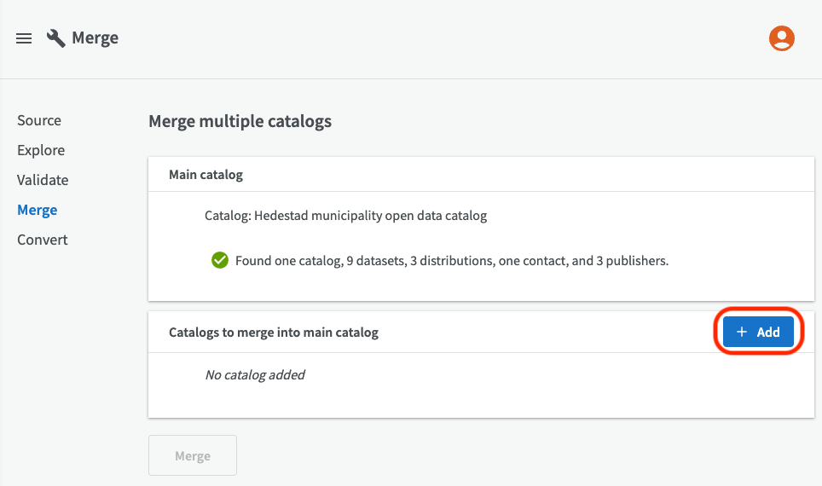Click the greyed-out Merge button at bottom
Image resolution: width=822 pixels, height=486 pixels.
(x=193, y=455)
